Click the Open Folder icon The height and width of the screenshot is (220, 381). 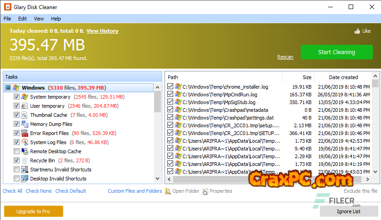tap(168, 191)
